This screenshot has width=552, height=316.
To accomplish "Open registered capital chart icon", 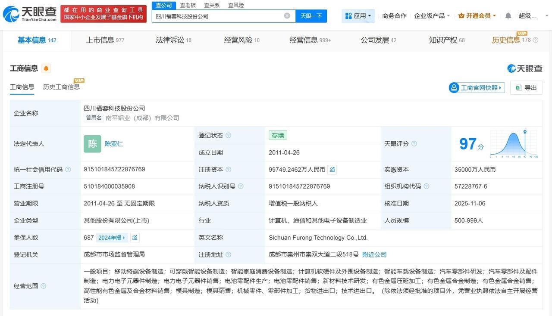I will point(332,170).
